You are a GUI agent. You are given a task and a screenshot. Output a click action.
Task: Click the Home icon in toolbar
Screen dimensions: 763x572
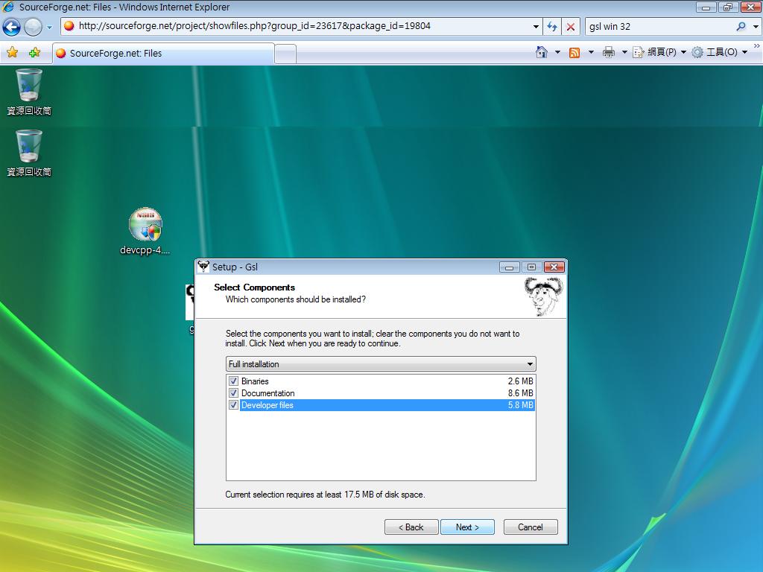pyautogui.click(x=542, y=52)
